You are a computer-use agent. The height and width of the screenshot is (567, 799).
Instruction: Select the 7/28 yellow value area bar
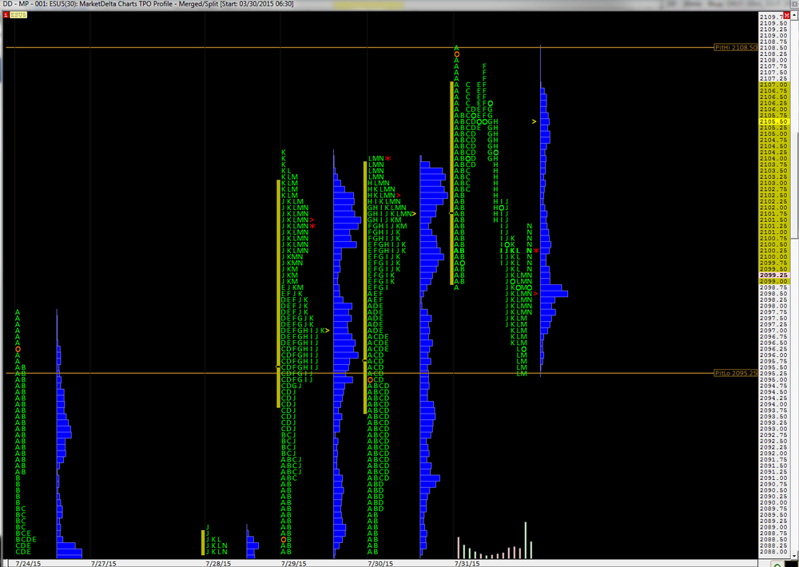[x=203, y=542]
